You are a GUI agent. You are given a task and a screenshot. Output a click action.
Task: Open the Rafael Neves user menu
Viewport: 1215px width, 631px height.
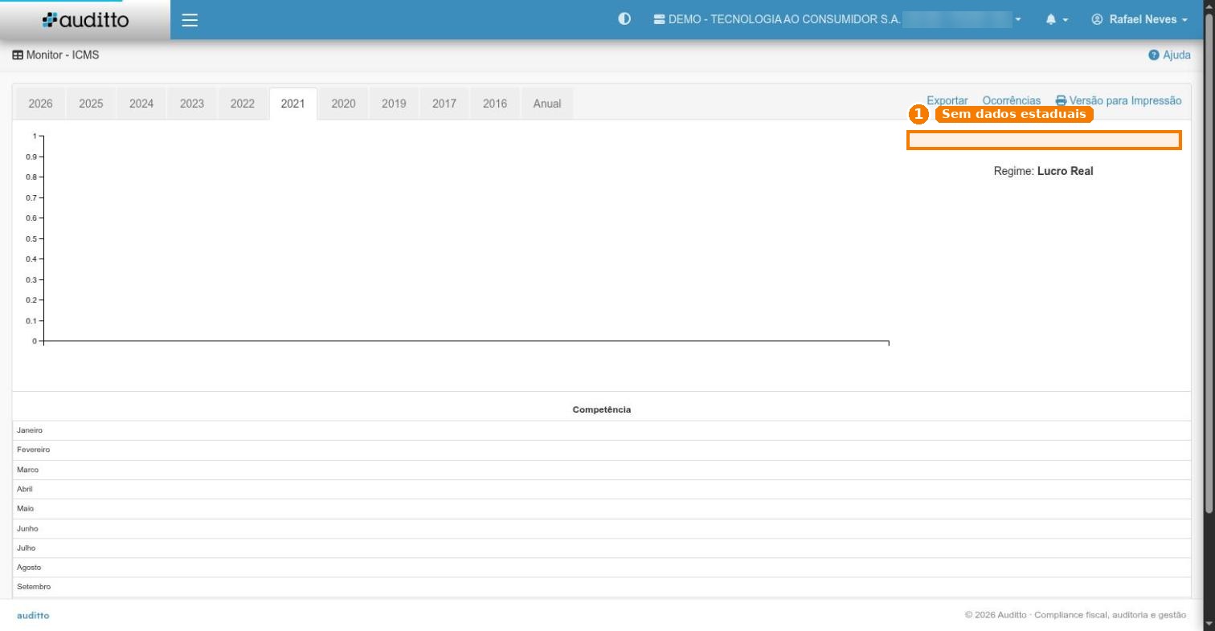1139,19
